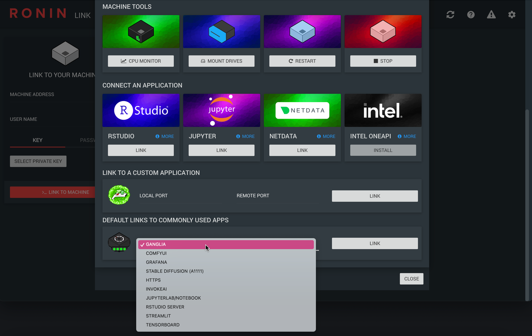The height and width of the screenshot is (336, 532).
Task: Switch to the KEY tab
Action: click(38, 140)
